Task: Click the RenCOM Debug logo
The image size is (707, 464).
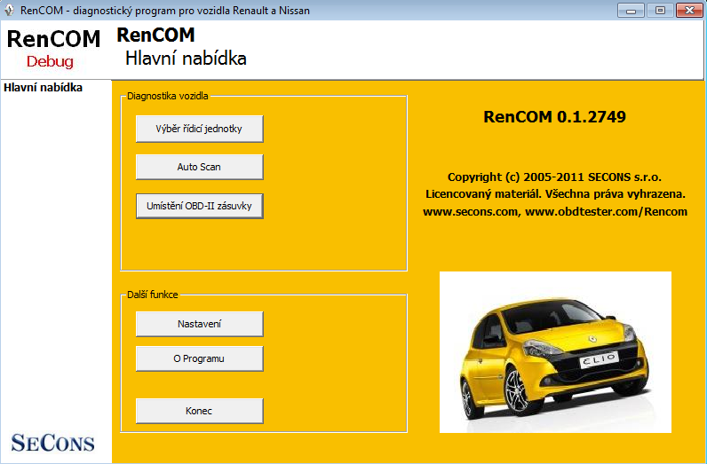Action: click(53, 49)
